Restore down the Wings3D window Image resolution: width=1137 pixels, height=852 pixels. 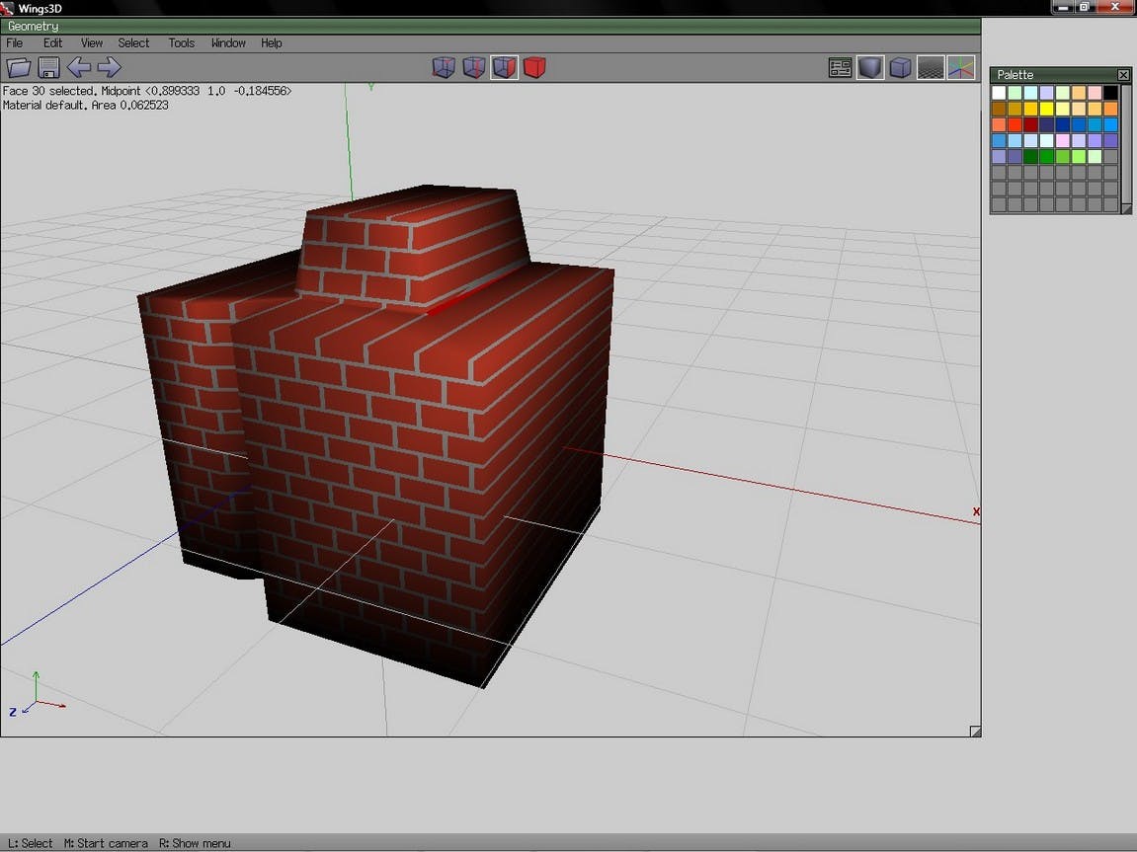click(1085, 7)
